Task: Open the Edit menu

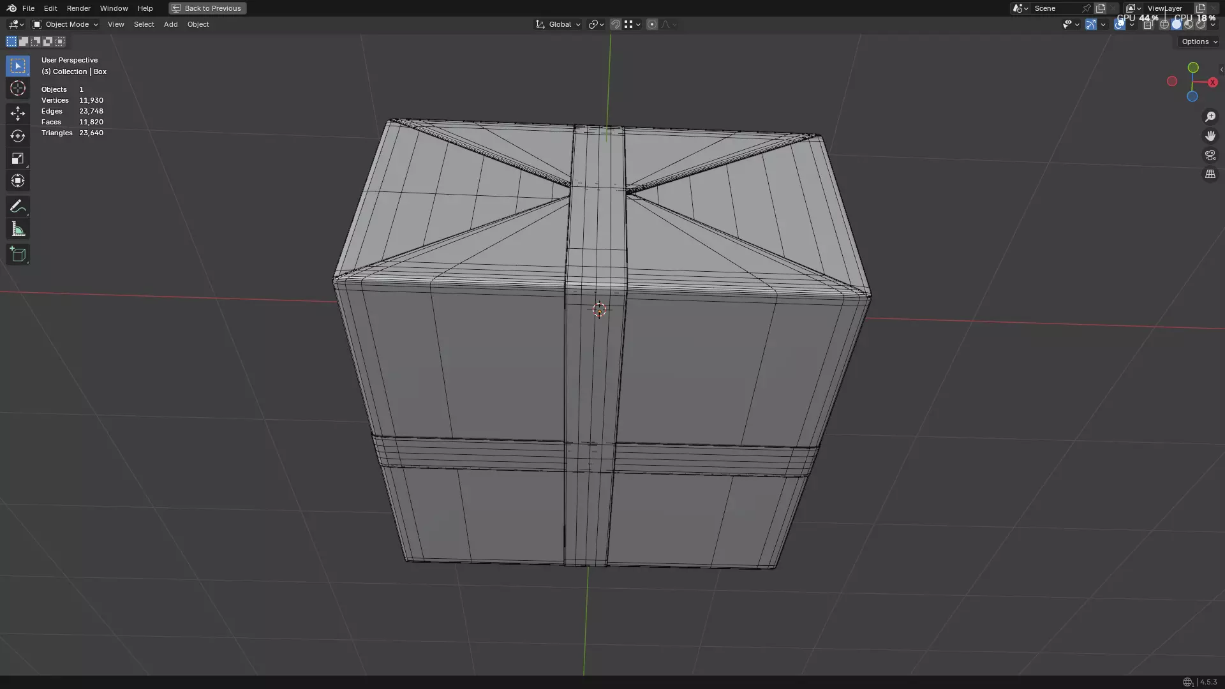Action: pyautogui.click(x=50, y=8)
